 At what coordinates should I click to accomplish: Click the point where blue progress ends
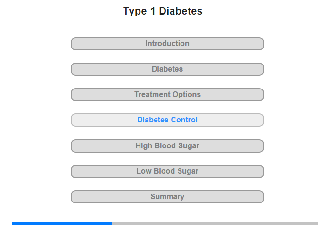[x=112, y=223]
